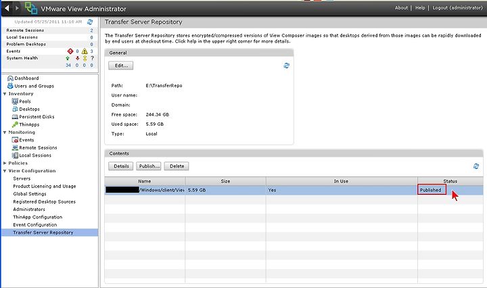
Task: Click the Dashboard icon
Action: coord(10,78)
